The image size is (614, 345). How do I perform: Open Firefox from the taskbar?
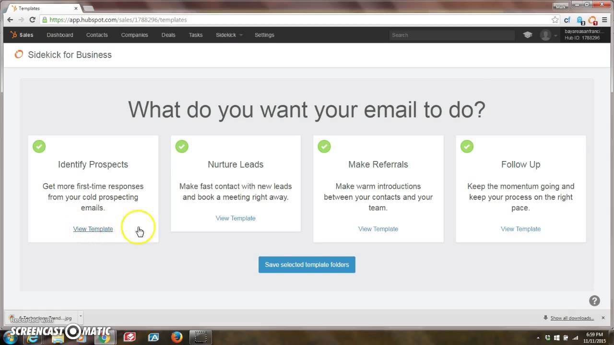click(177, 337)
